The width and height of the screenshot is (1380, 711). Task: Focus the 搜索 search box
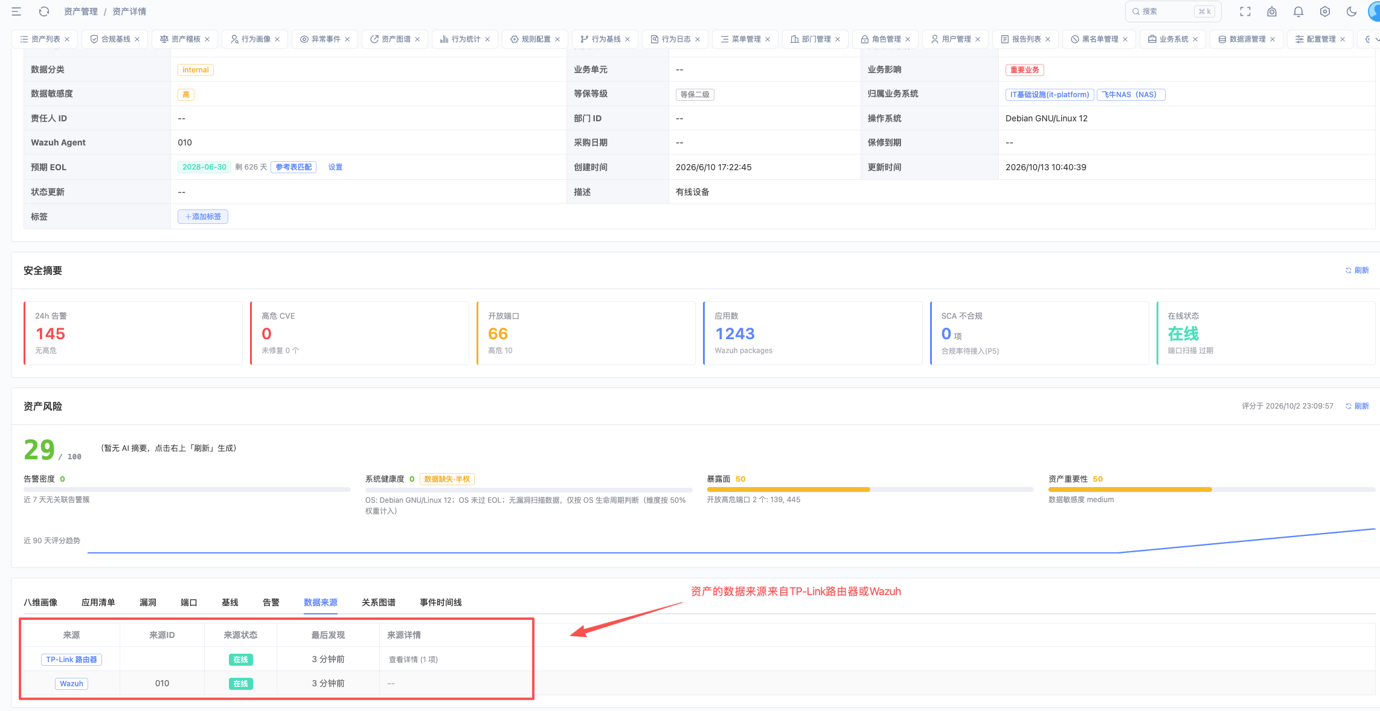point(1173,11)
